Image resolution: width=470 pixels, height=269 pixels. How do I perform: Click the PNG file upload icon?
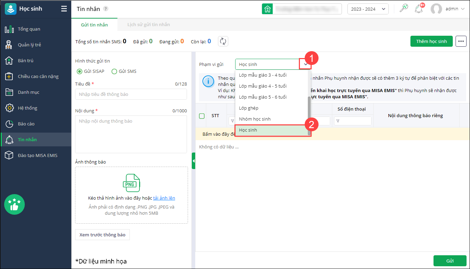131,183
